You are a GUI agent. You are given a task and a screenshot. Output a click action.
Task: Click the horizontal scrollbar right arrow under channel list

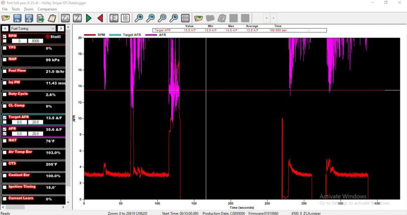[x=63, y=207]
